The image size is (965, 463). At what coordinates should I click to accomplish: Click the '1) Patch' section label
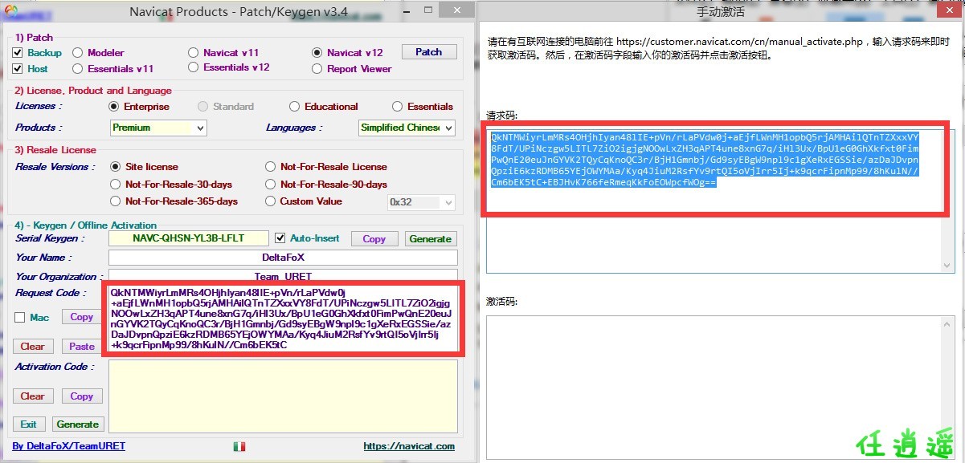click(x=35, y=38)
